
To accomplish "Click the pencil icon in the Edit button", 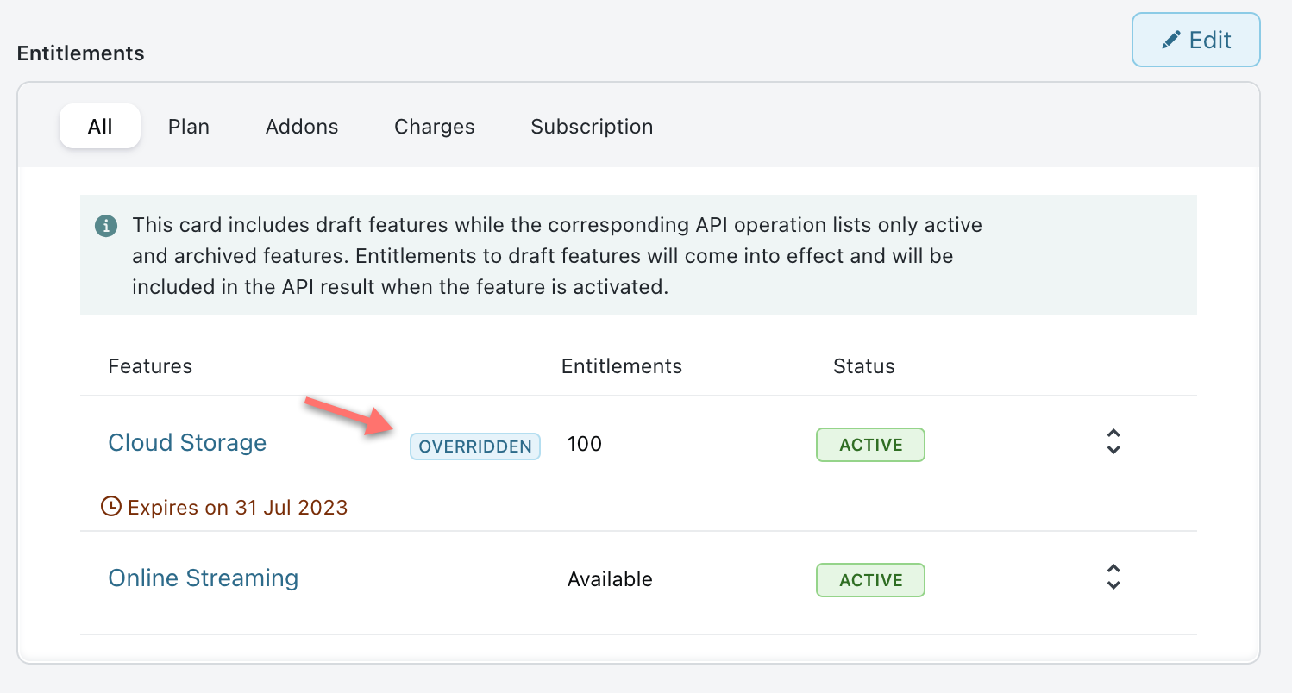I will [1170, 41].
